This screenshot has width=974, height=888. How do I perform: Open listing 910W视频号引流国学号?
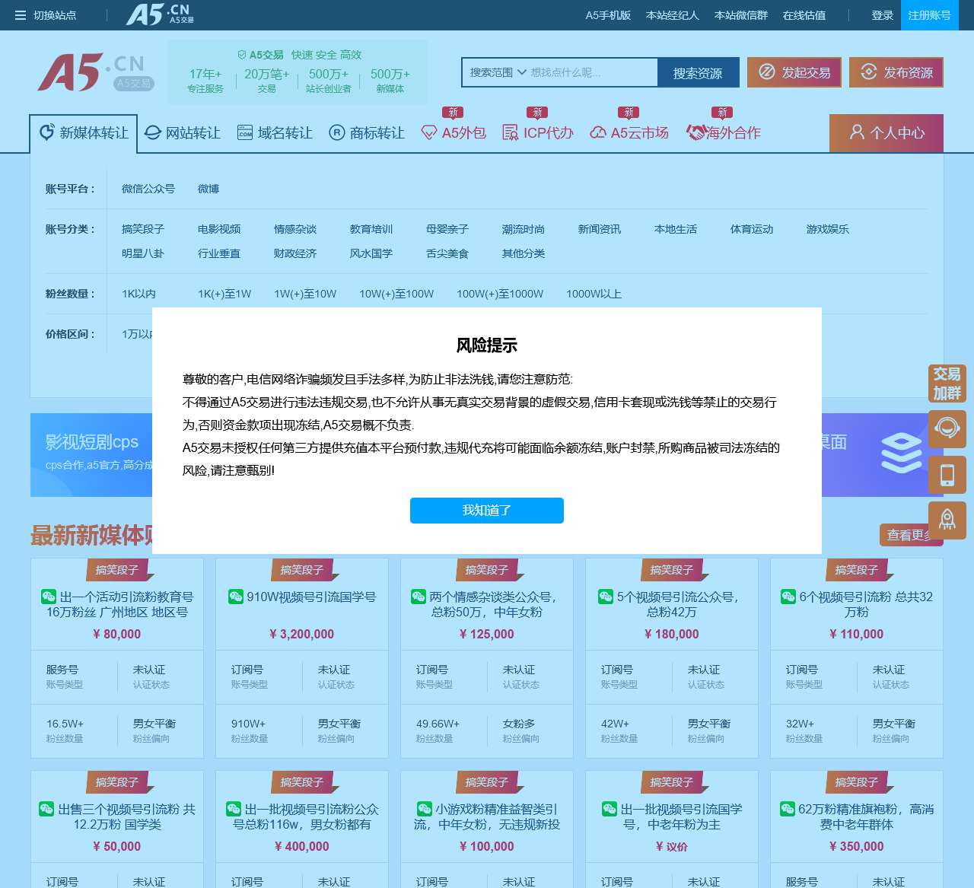pyautogui.click(x=311, y=597)
